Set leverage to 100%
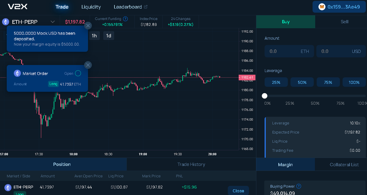 tap(354, 82)
